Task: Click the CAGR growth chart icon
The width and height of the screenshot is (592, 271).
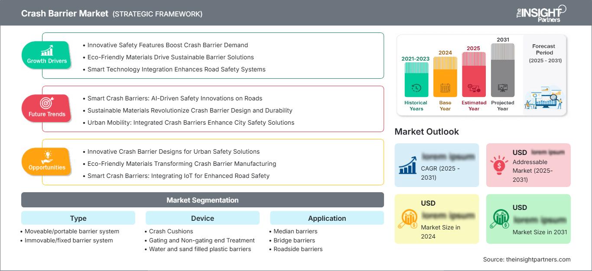Action: point(408,165)
